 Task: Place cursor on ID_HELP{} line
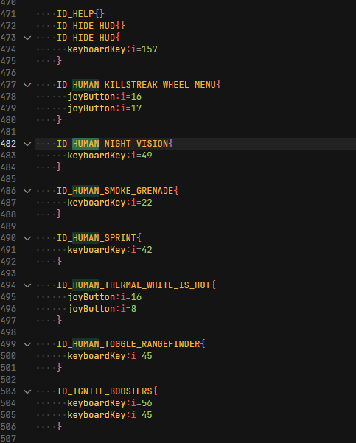pyautogui.click(x=80, y=14)
